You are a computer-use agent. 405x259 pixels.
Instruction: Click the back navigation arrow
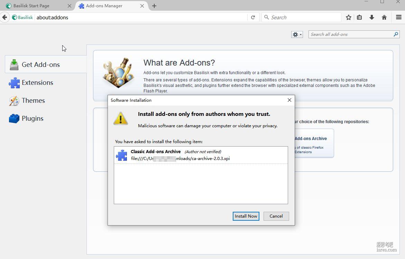pyautogui.click(x=4, y=17)
